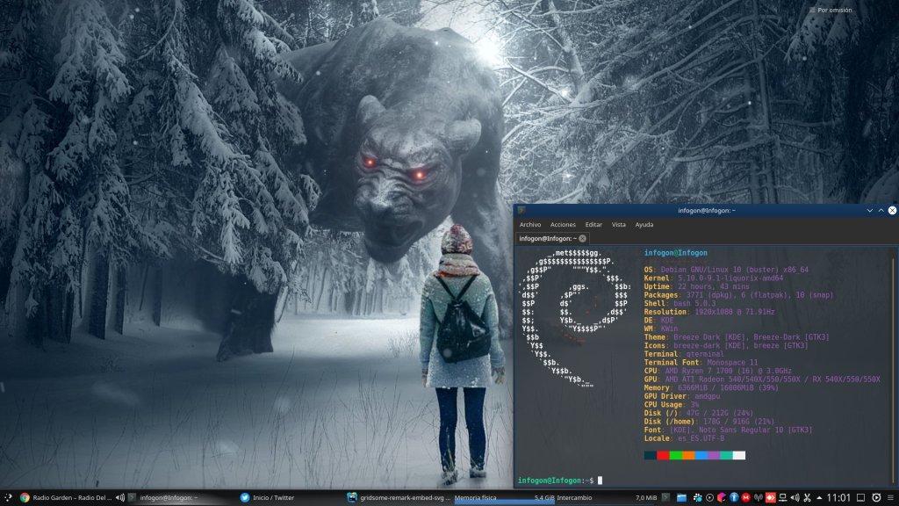Open the Archivo menu

(x=530, y=225)
